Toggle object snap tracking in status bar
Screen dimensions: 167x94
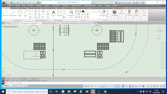click(x=116, y=86)
